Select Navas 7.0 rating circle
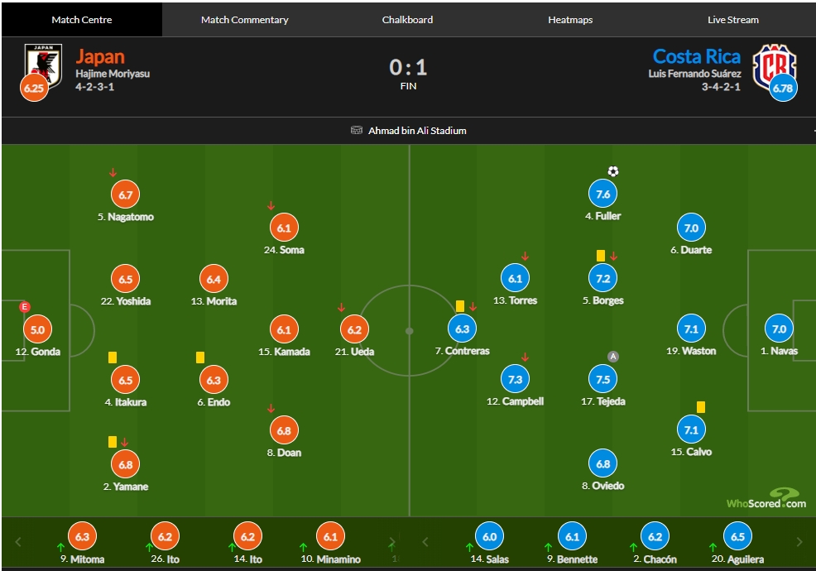816x571 pixels. pyautogui.click(x=779, y=329)
